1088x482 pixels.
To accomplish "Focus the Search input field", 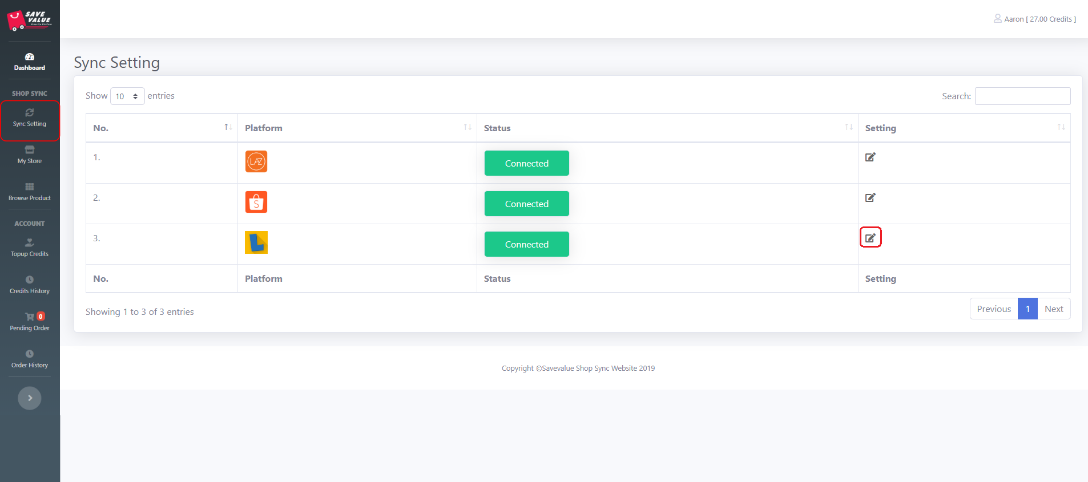I will tap(1022, 96).
